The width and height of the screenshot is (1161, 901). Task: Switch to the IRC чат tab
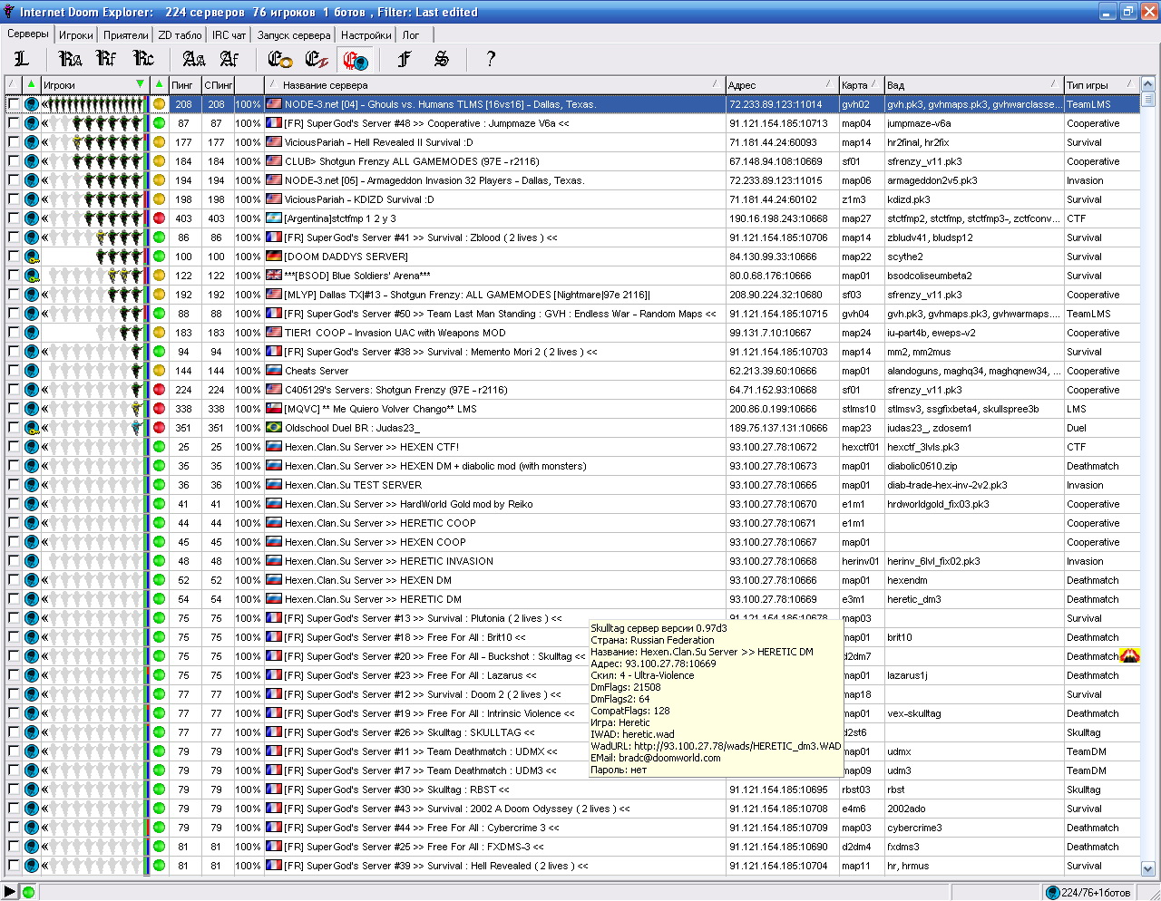229,35
